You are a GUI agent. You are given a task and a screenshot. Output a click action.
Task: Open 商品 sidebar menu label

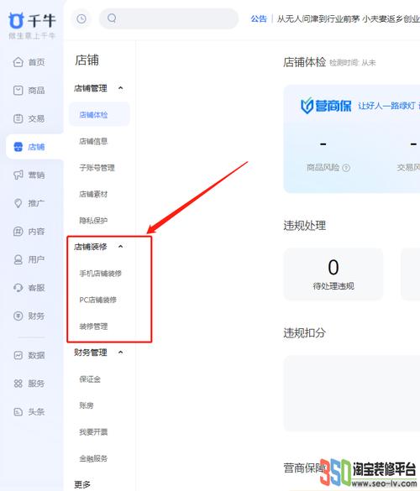pos(36,90)
